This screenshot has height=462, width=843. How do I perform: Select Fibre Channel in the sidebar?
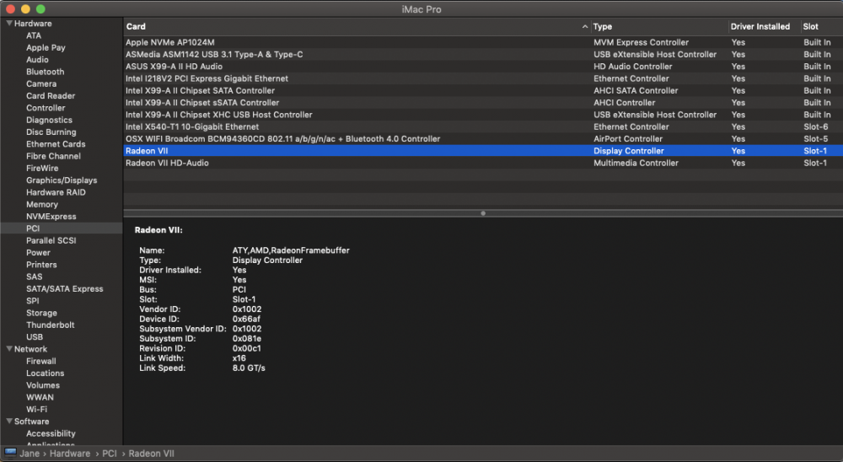[53, 156]
